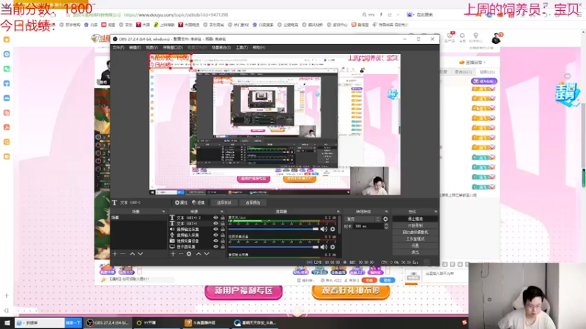The image size is (586, 329).
Task: Hide the 音频输入采集 source
Action: point(215,235)
